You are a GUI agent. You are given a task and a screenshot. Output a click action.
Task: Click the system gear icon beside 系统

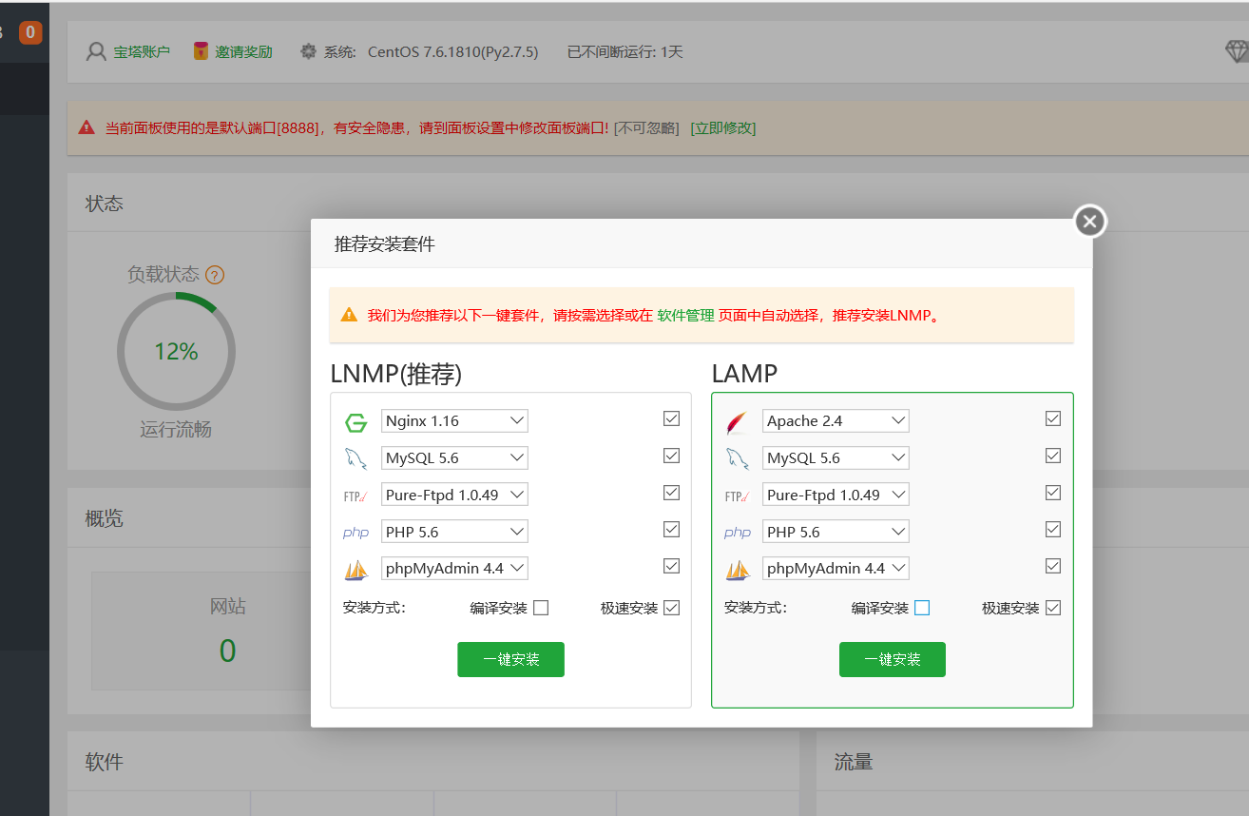tap(308, 51)
